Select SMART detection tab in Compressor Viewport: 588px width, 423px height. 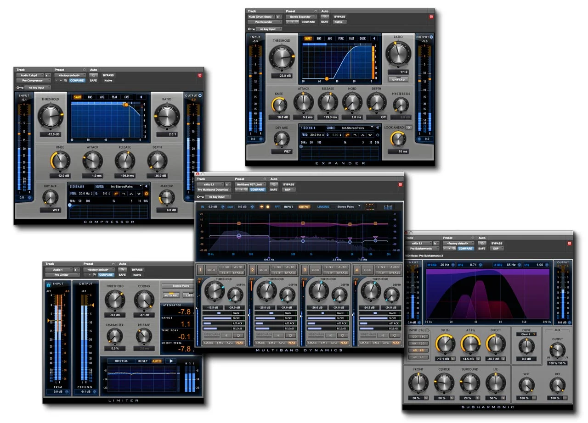point(77,97)
